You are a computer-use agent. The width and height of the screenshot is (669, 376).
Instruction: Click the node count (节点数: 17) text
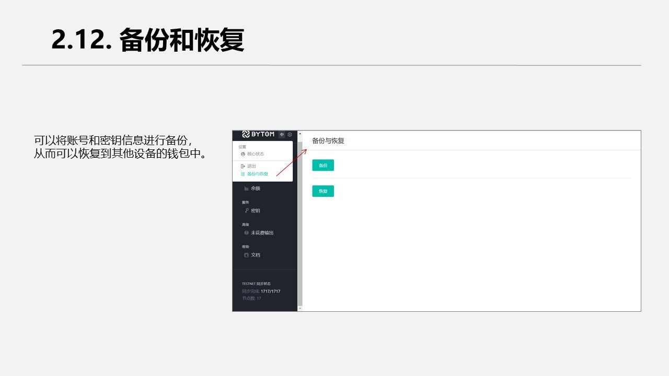point(251,299)
